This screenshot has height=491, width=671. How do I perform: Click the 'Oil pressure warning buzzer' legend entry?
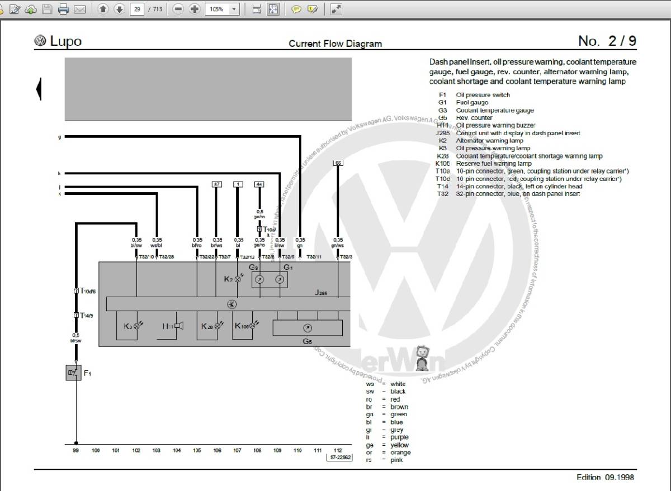click(495, 126)
